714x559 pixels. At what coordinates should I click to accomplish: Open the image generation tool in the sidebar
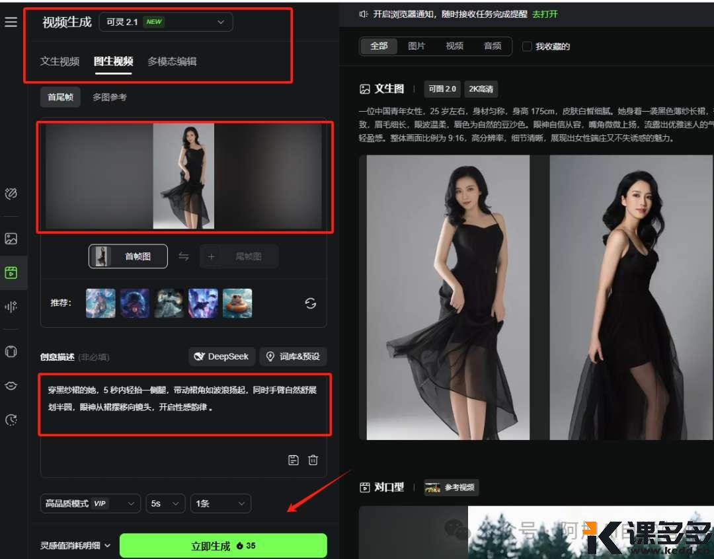11,239
